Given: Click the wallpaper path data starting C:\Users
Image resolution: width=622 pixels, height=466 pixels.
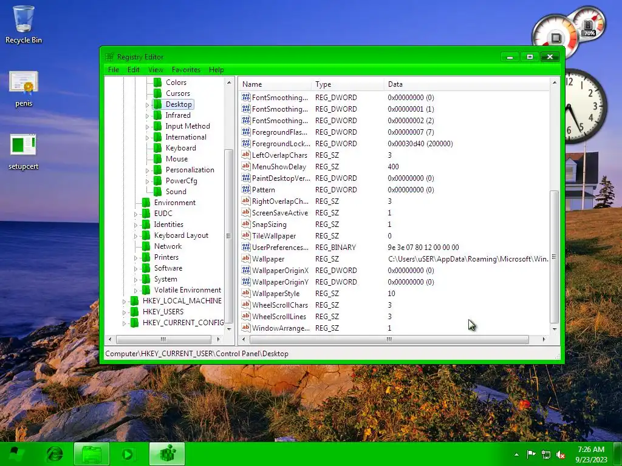Looking at the screenshot, I should (x=468, y=258).
